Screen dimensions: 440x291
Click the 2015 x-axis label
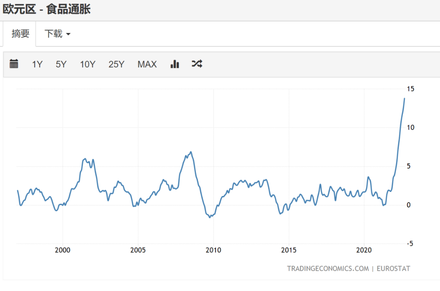coord(289,250)
